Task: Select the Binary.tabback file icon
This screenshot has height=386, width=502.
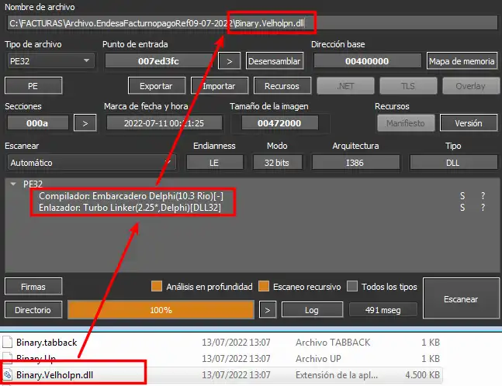Action: pyautogui.click(x=7, y=342)
